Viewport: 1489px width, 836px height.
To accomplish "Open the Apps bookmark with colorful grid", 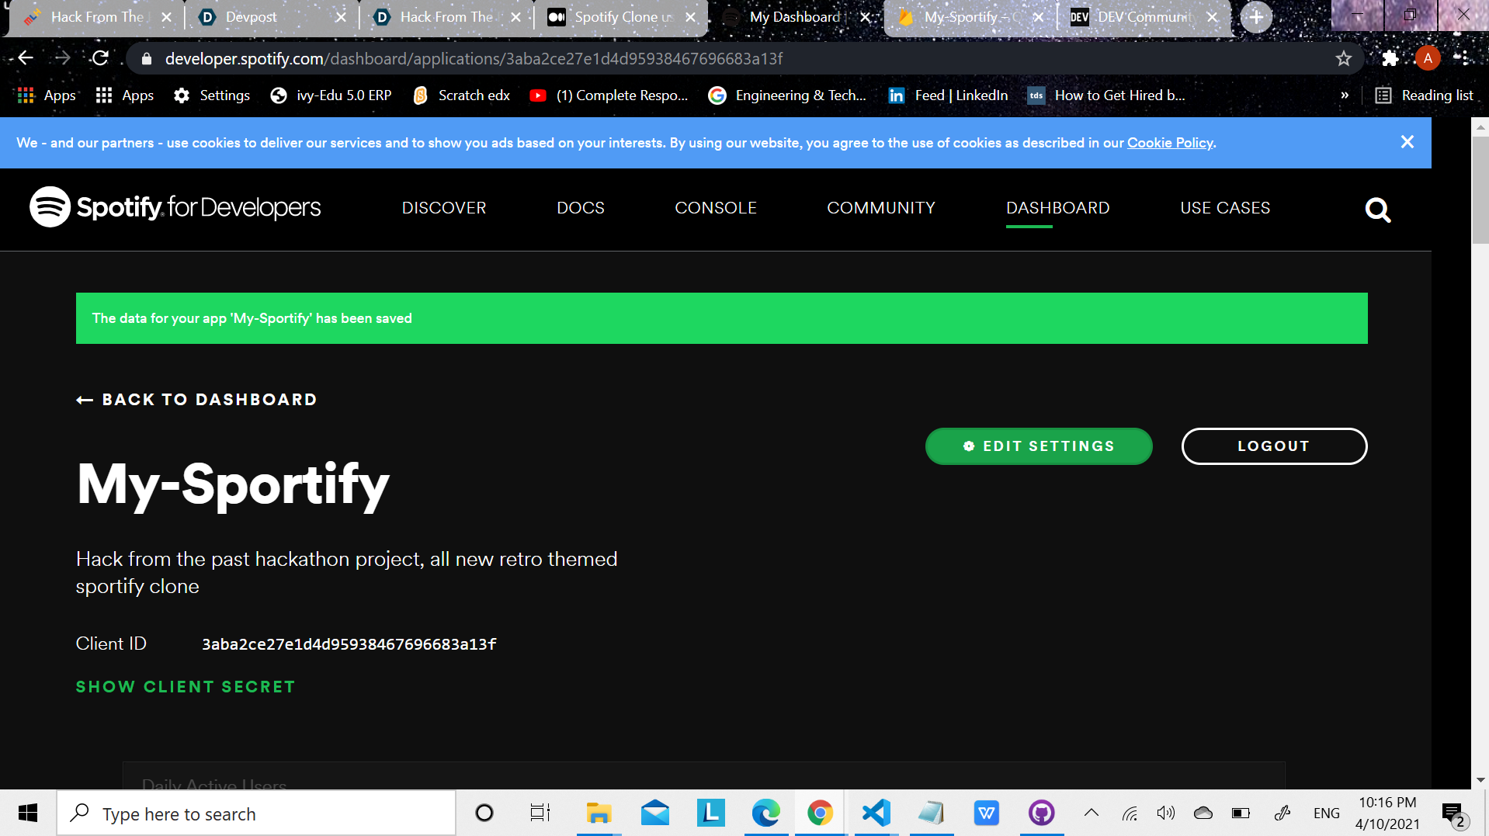I will click(x=47, y=95).
